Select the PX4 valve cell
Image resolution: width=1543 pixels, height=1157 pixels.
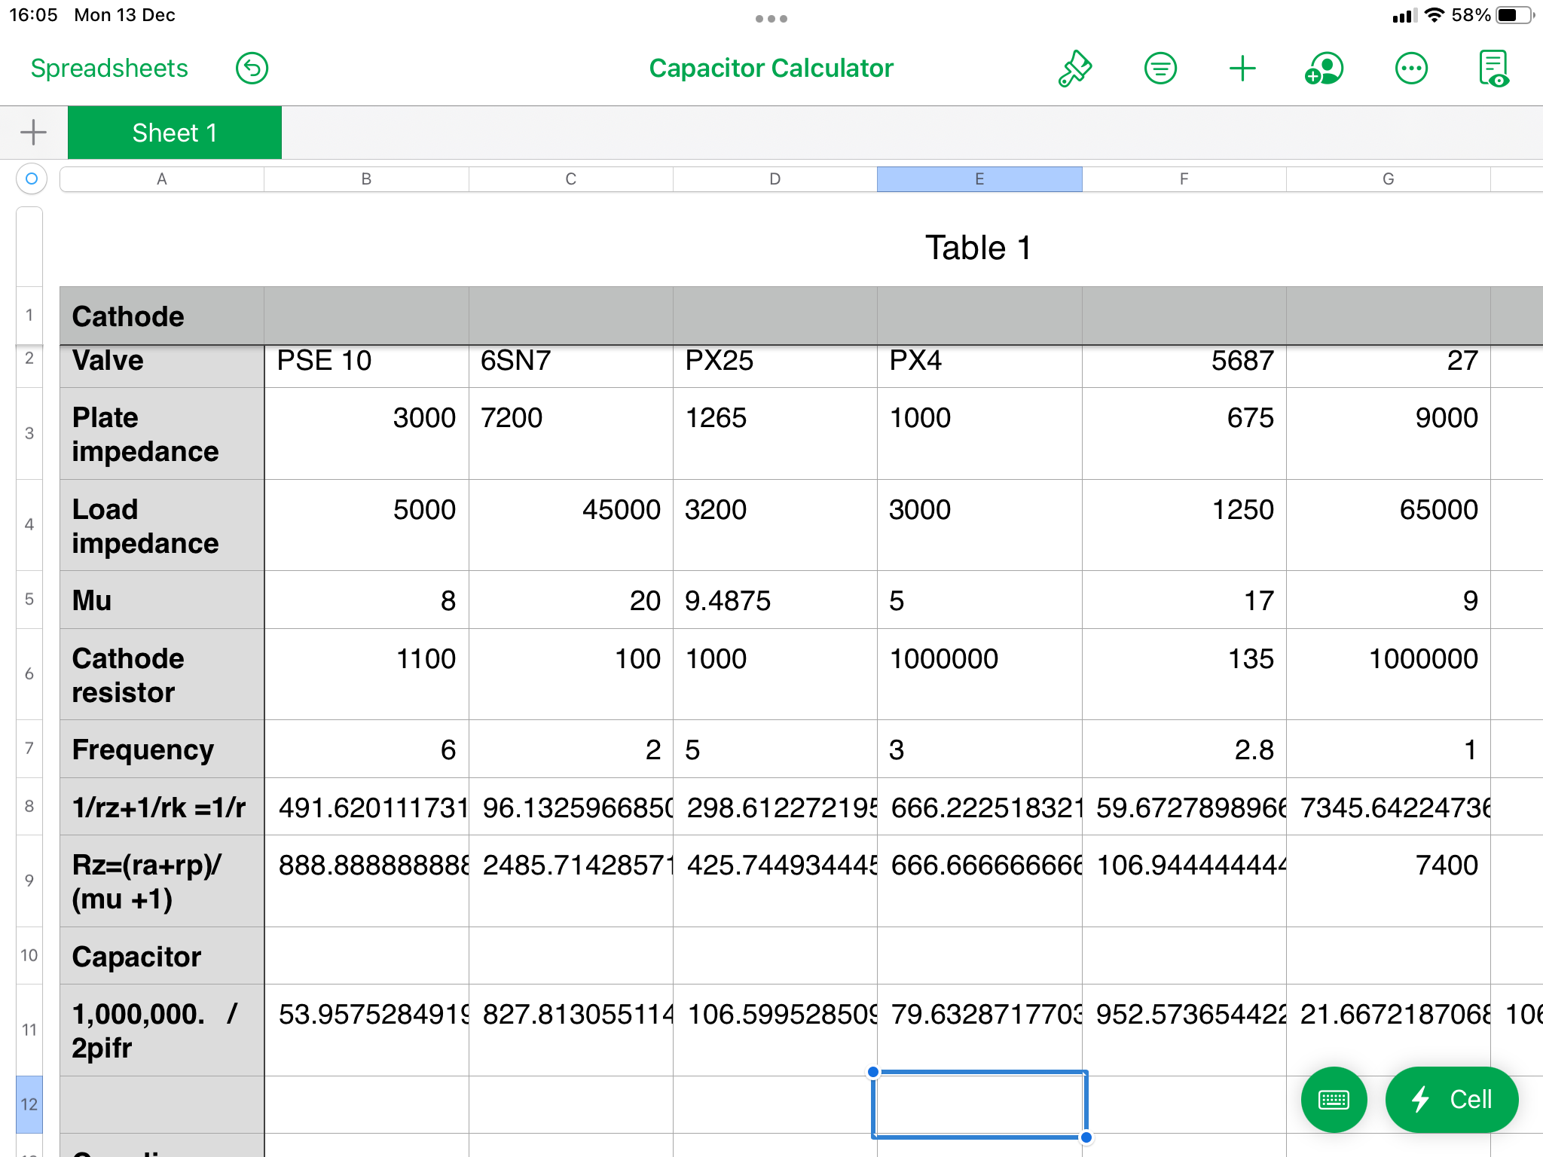[979, 361]
